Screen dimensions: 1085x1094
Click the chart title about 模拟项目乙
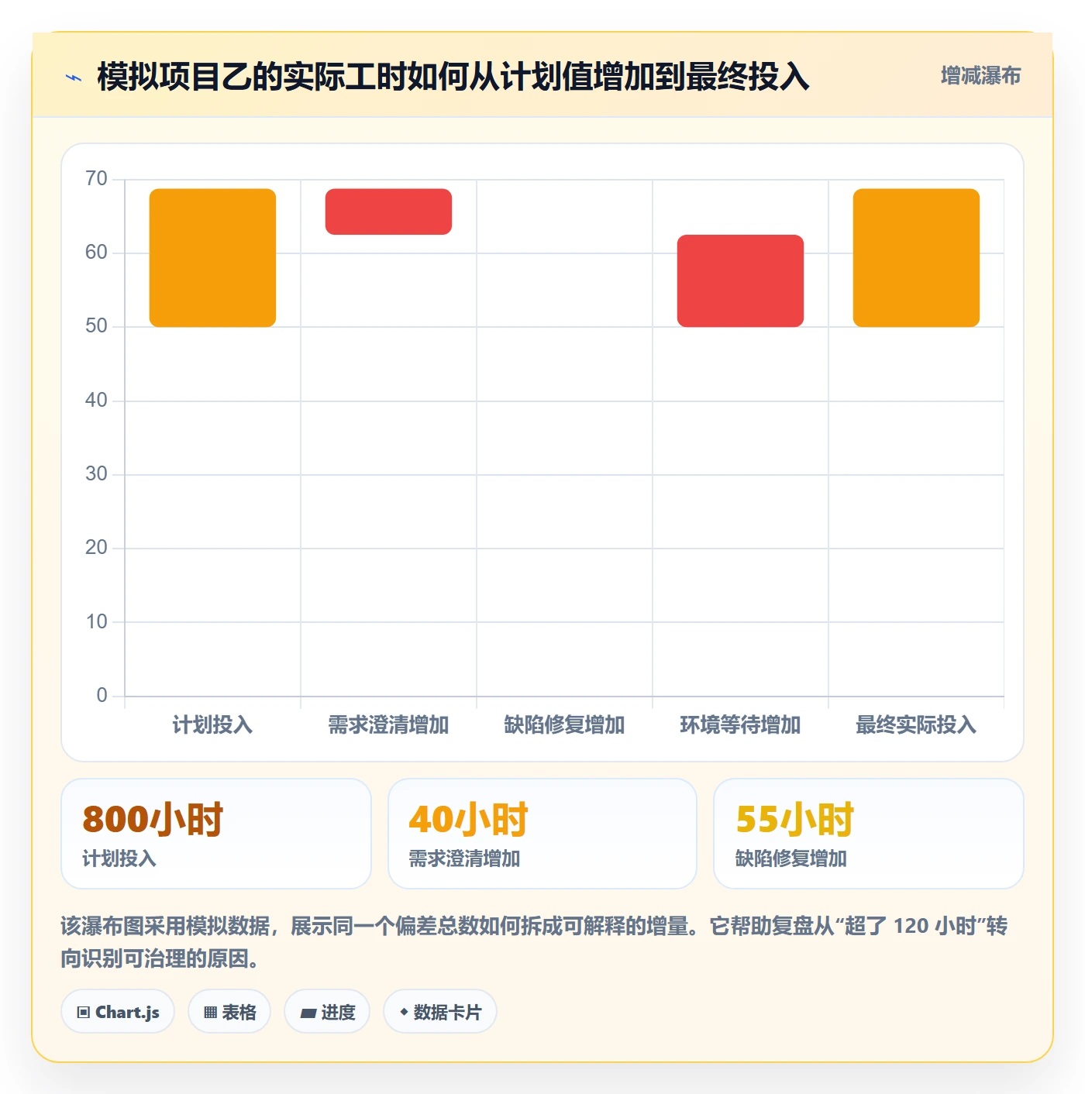tap(453, 77)
